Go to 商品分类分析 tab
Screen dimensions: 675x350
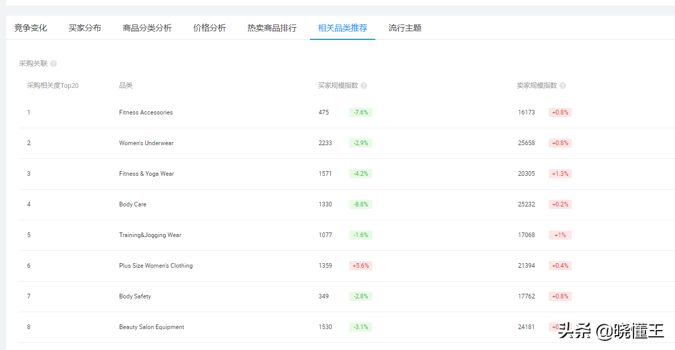[x=147, y=28]
